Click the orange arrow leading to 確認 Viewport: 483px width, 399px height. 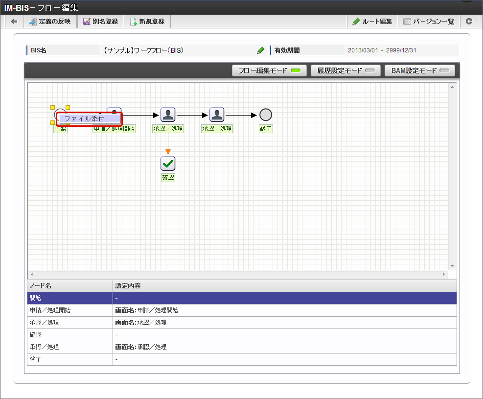(168, 151)
